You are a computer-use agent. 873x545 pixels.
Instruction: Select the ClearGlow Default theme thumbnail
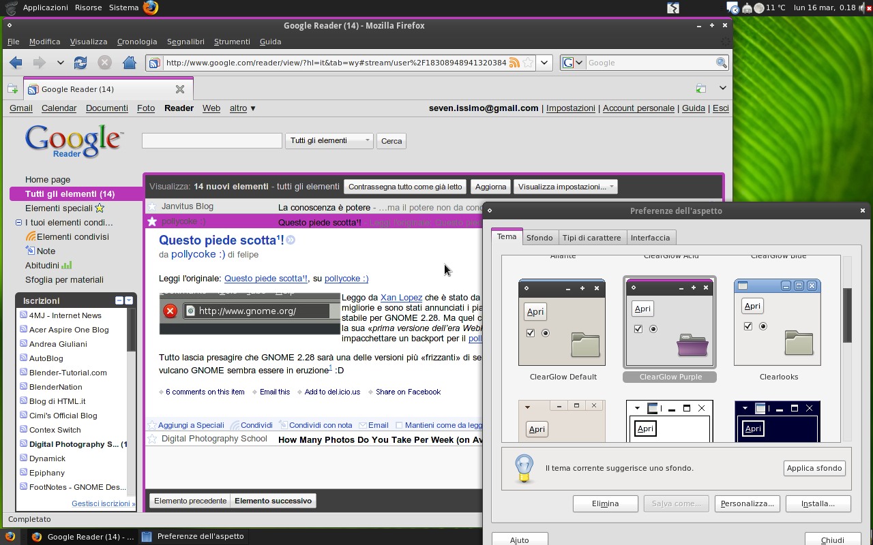562,322
